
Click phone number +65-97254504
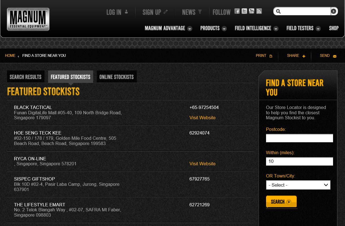(x=204, y=107)
